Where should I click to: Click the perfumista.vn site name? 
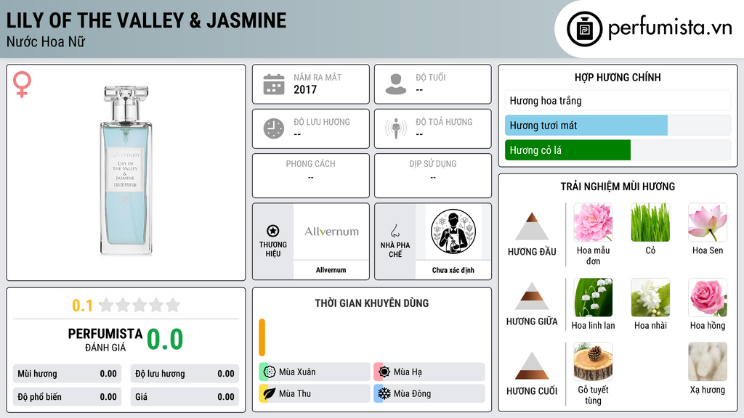(670, 28)
